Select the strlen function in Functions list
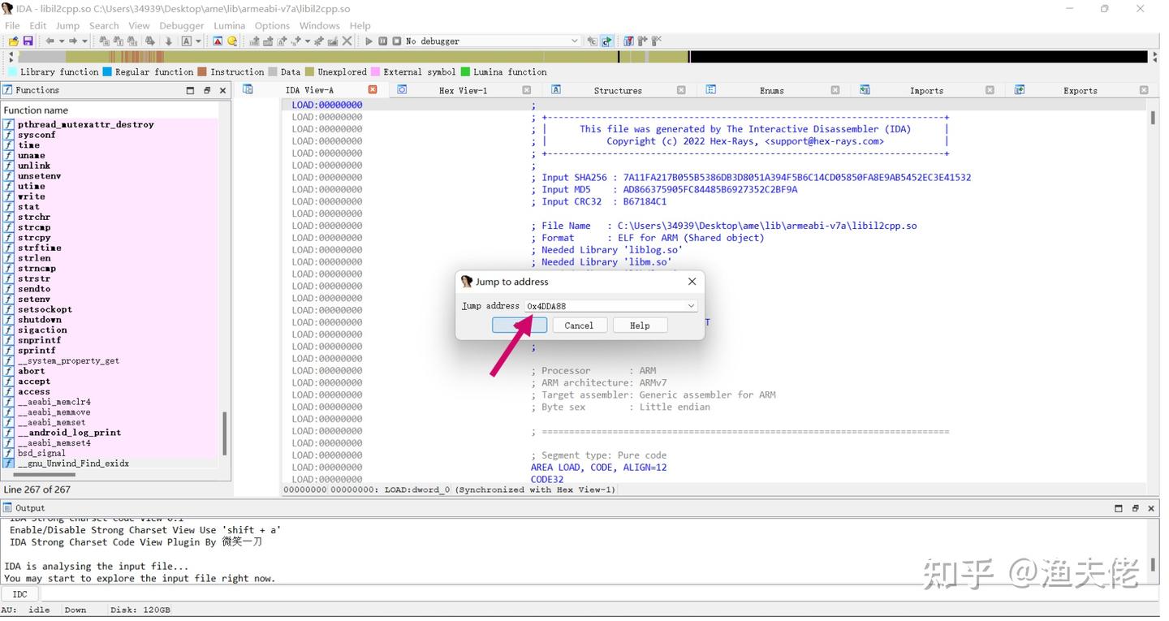 tap(34, 258)
